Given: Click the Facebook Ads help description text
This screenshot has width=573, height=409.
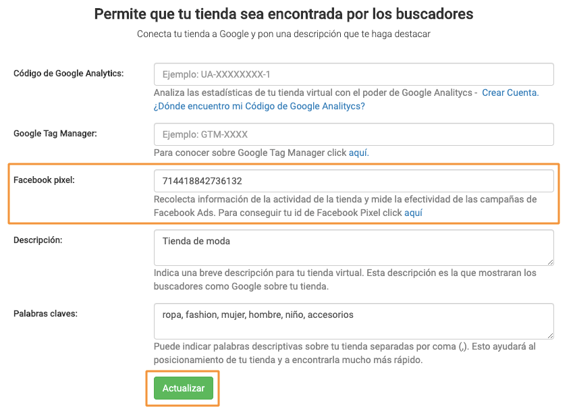Looking at the screenshot, I should [x=345, y=206].
